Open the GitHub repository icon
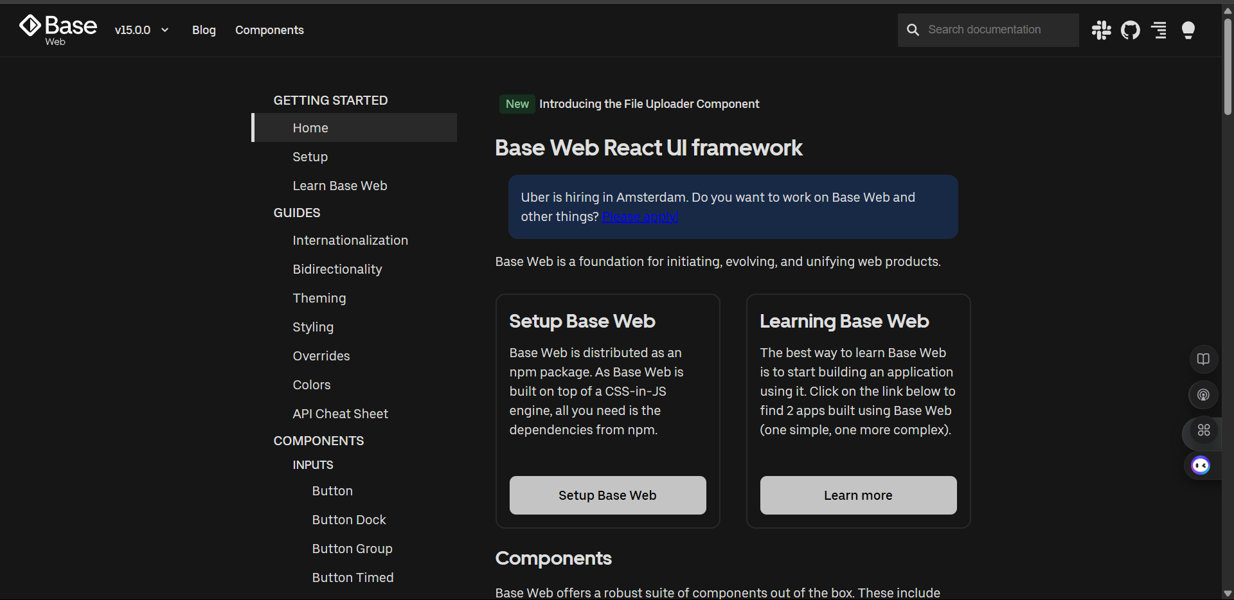 (1130, 30)
